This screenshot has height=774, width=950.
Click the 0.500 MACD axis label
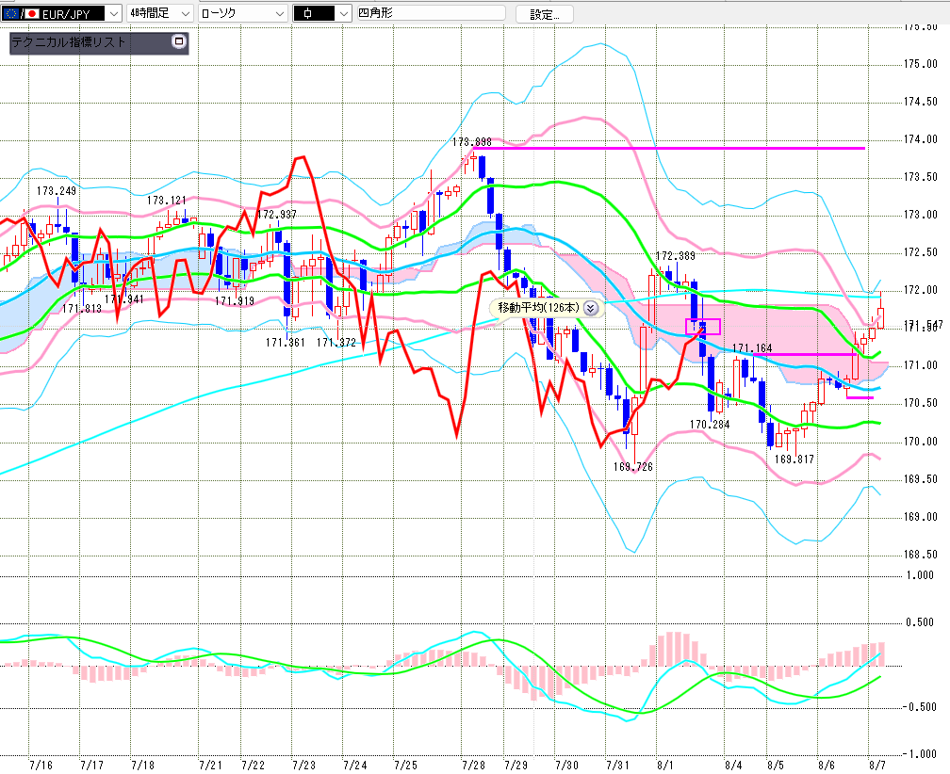point(920,621)
